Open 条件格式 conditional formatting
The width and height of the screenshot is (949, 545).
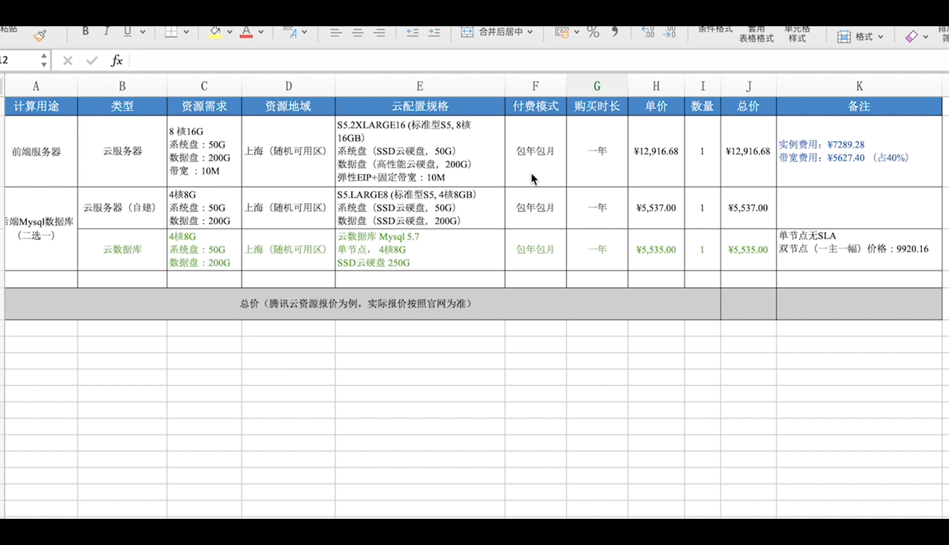click(x=715, y=30)
